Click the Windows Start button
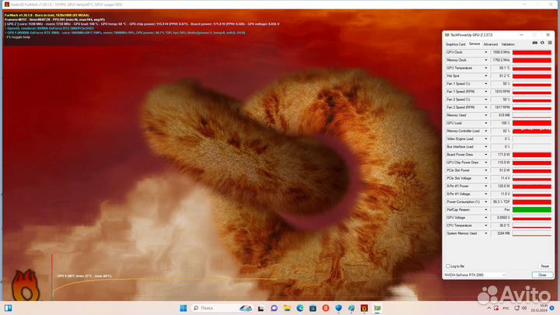The height and width of the screenshot is (315, 560). [x=184, y=308]
